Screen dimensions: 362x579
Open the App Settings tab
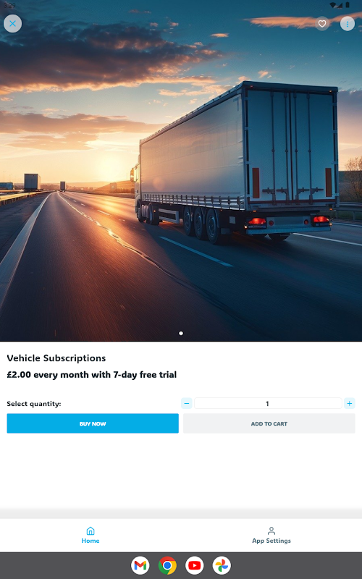271,536
